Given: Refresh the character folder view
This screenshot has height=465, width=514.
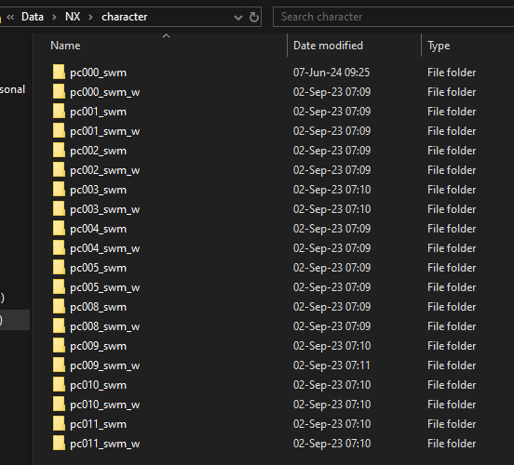Looking at the screenshot, I should pyautogui.click(x=253, y=17).
